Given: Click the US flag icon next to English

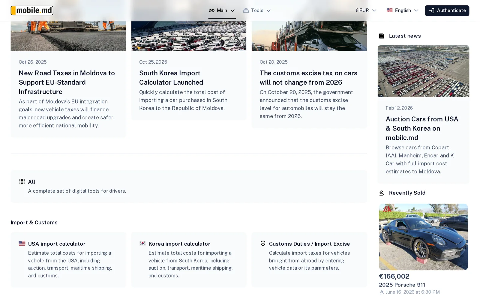Looking at the screenshot, I should click(x=390, y=10).
